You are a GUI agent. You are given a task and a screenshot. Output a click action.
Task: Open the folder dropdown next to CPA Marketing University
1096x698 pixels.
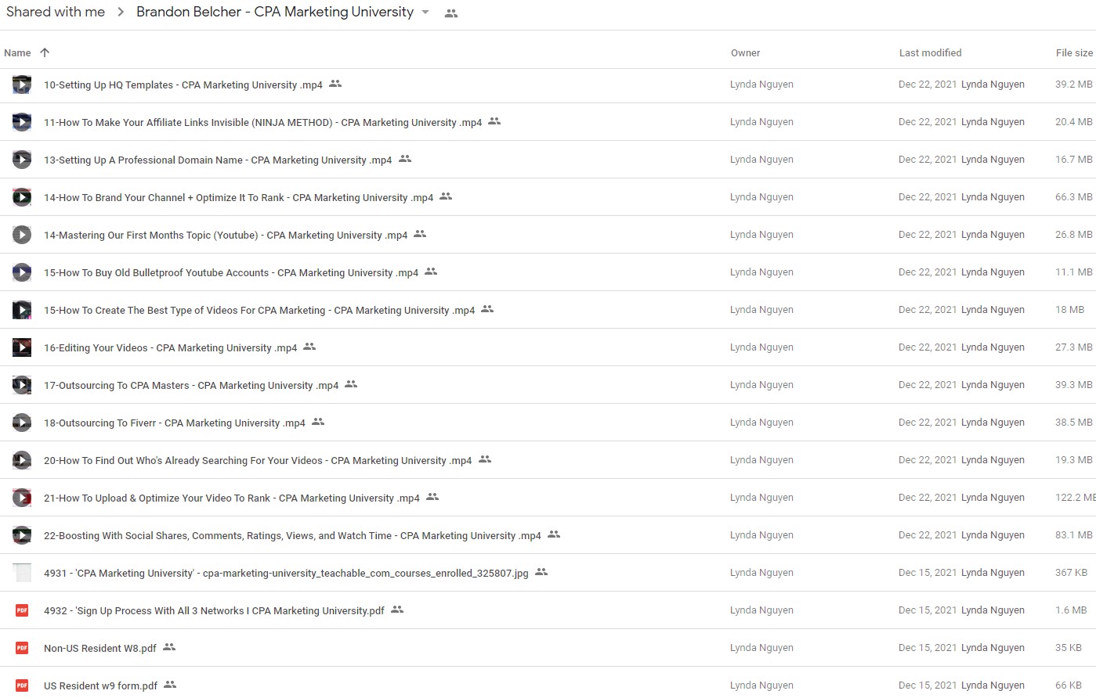[425, 13]
